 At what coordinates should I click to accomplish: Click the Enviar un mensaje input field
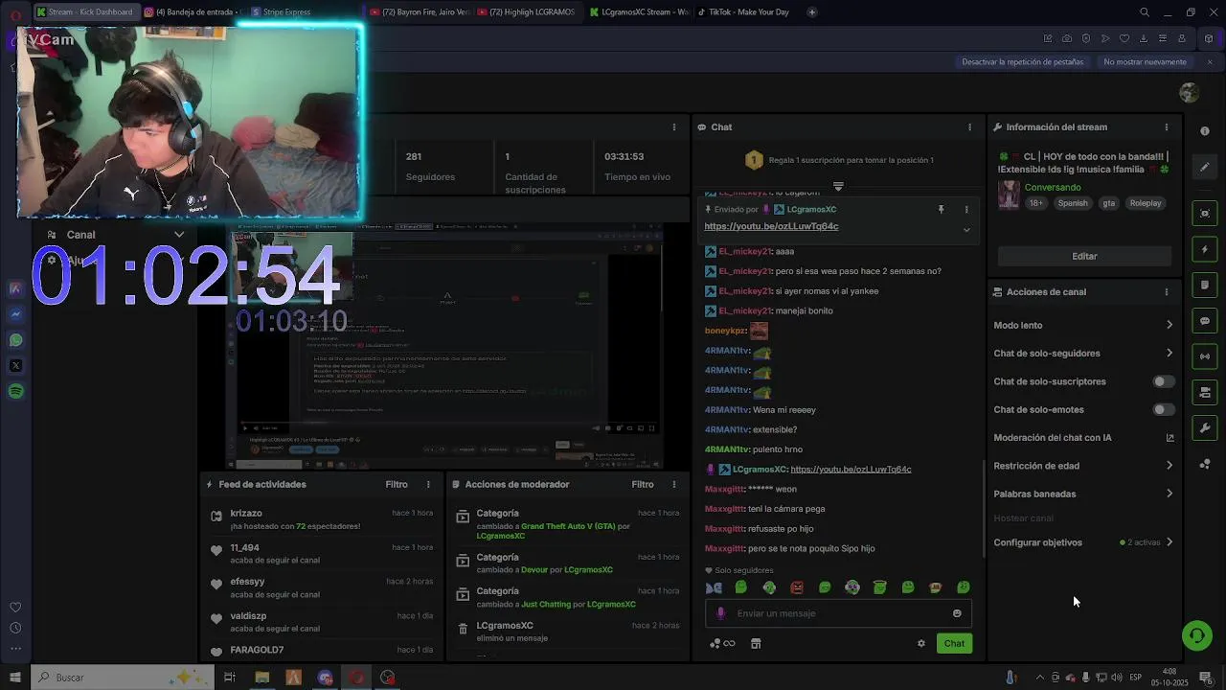tap(838, 613)
